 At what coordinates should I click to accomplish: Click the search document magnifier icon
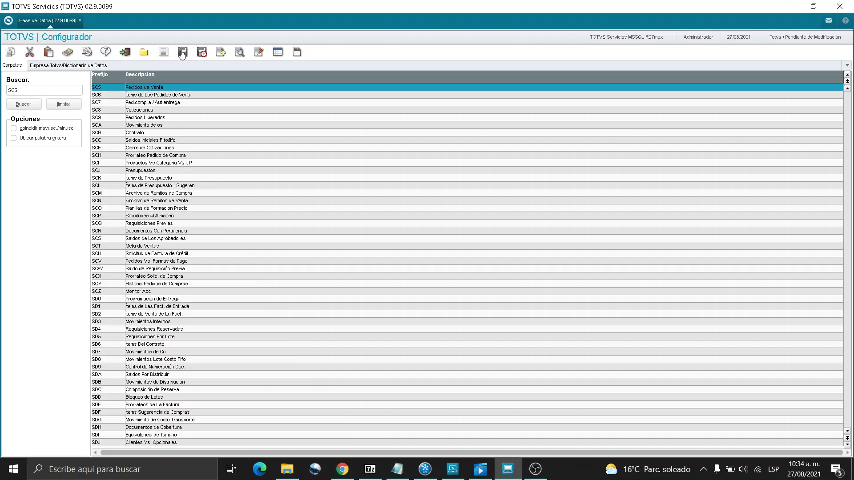coord(240,52)
